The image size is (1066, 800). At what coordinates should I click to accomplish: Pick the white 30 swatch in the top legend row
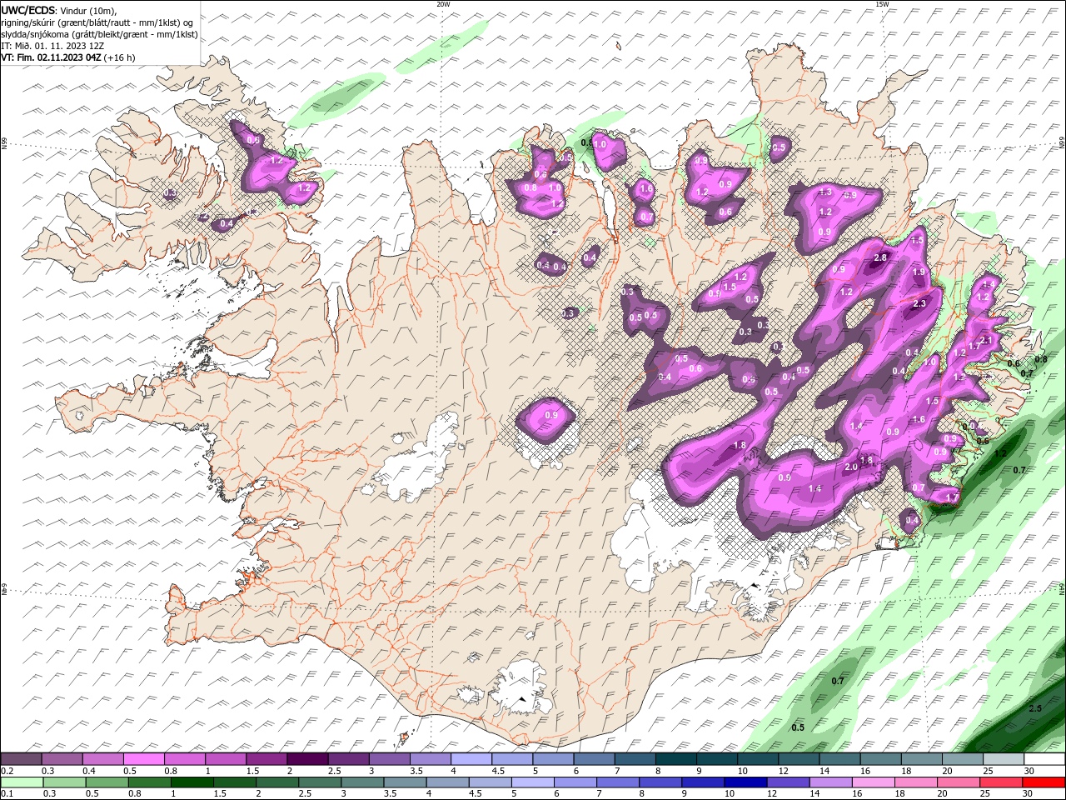coord(1044,759)
